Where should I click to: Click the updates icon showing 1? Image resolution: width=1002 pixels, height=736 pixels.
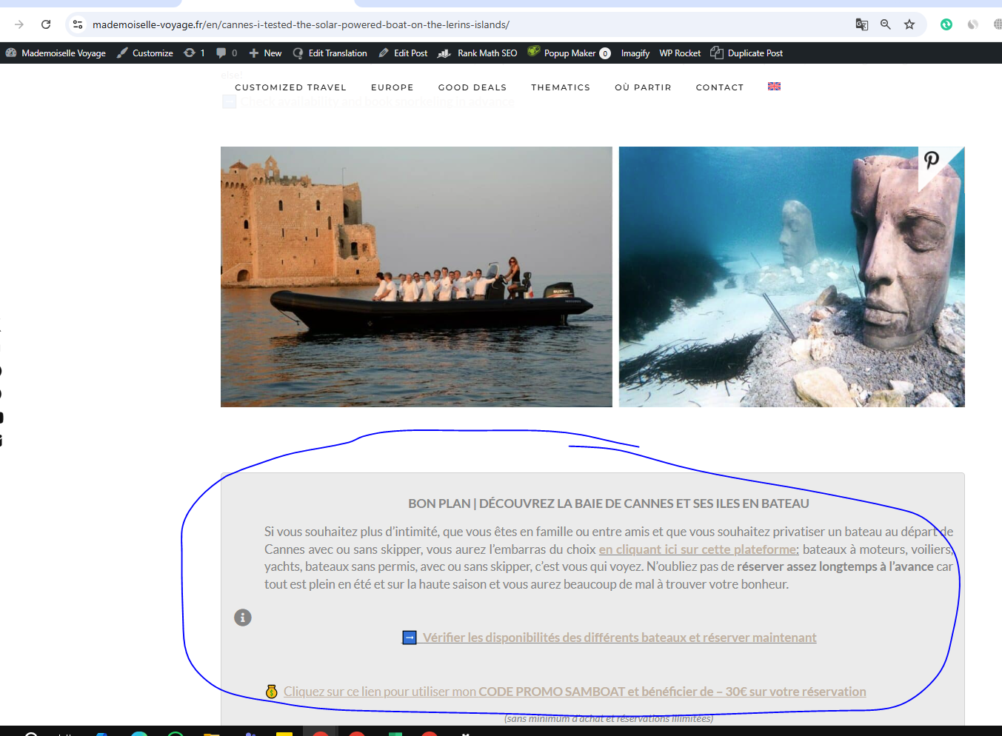[x=194, y=53]
